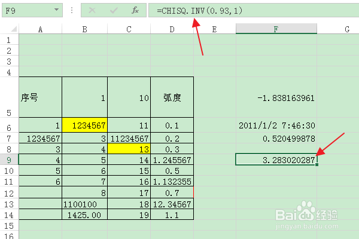The image size is (359, 239).
Task: Click cell with 12.34567
Action: [172, 204]
